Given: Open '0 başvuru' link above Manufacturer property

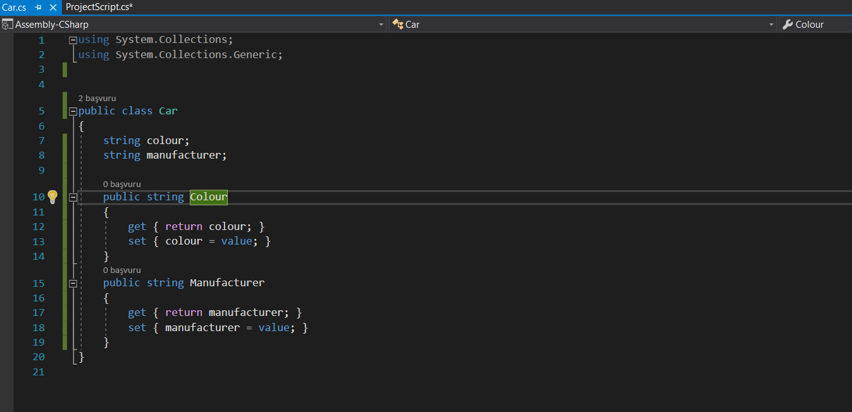Looking at the screenshot, I should point(122,270).
